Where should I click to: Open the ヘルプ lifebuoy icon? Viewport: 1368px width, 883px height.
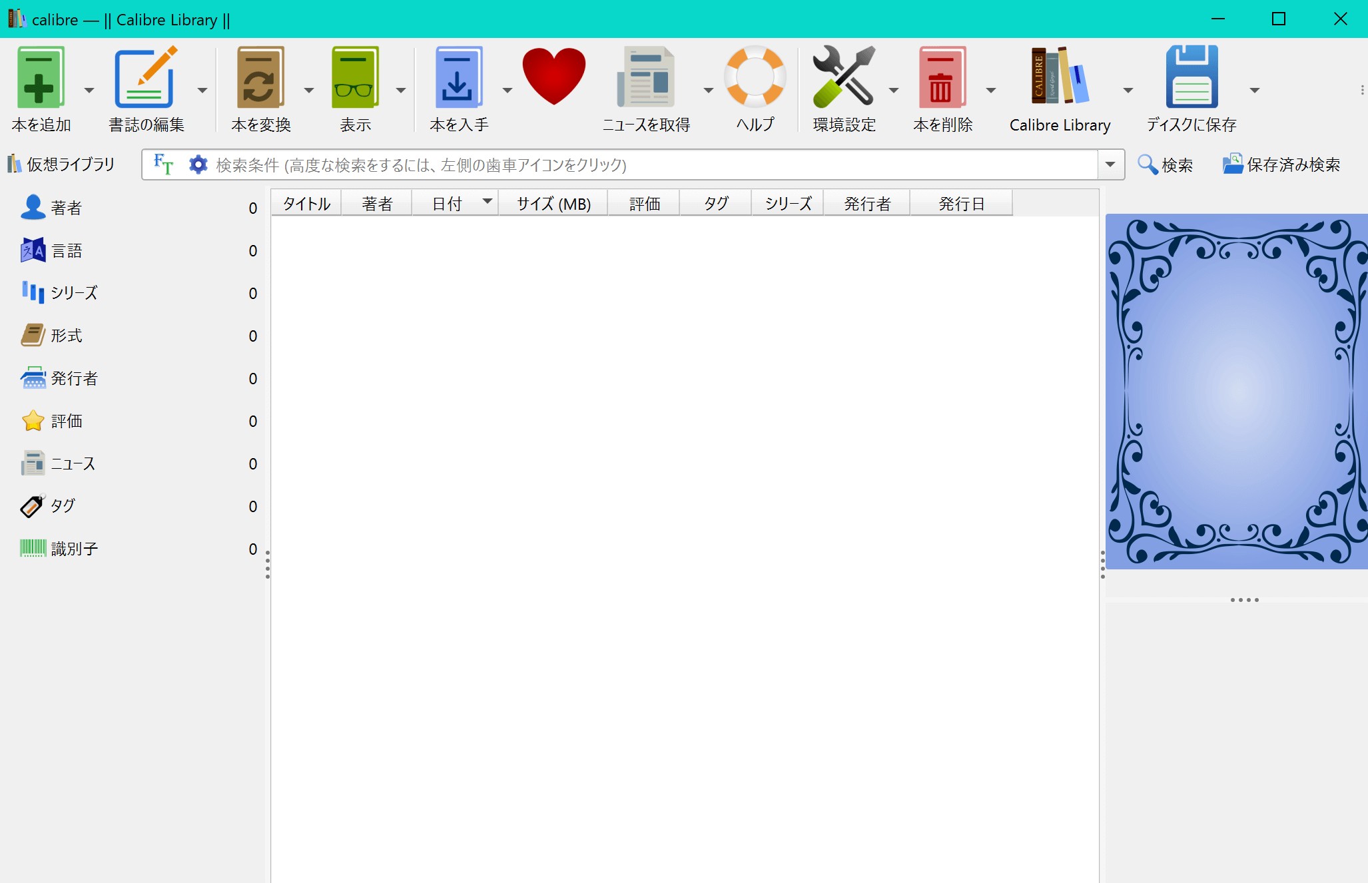coord(755,76)
